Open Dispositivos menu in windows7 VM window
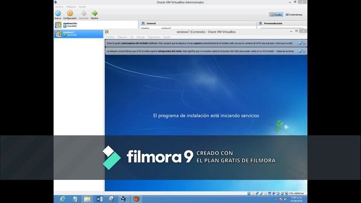 tap(154, 37)
